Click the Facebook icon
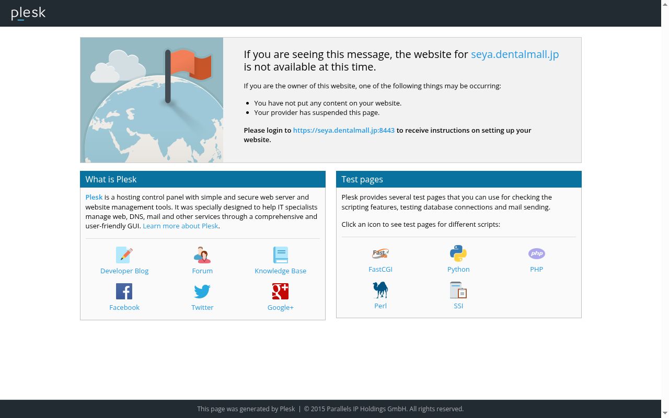The height and width of the screenshot is (418, 669). (x=124, y=291)
